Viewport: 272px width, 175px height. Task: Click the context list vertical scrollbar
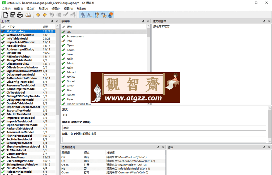tap(57, 72)
